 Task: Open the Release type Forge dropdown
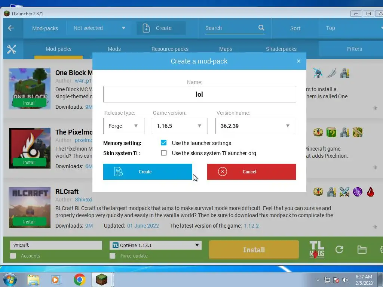123,126
